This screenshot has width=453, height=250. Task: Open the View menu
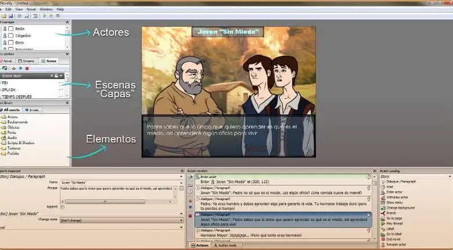(19, 9)
